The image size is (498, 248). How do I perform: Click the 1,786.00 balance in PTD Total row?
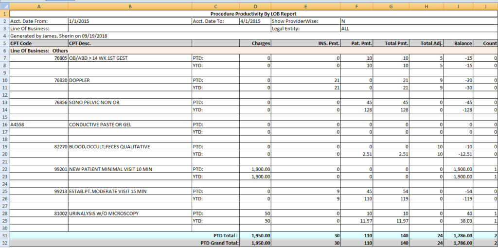(x=458, y=236)
